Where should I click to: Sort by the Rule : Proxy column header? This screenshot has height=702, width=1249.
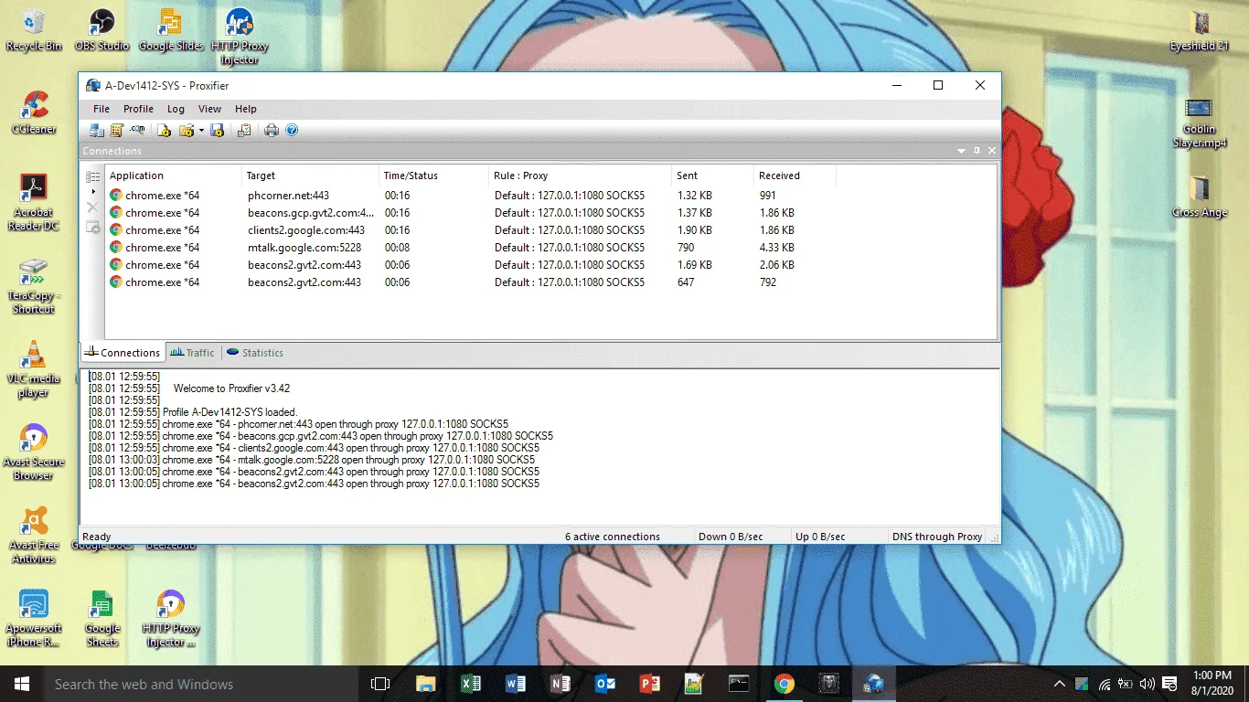click(580, 175)
